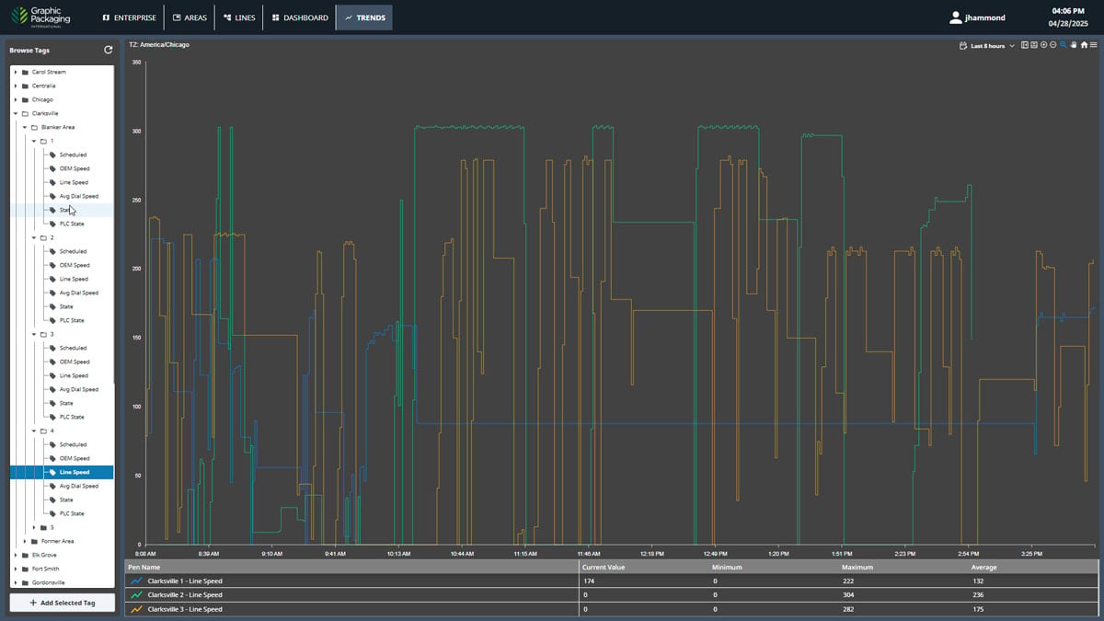Click the tag tree vertical scrollbar

116,225
